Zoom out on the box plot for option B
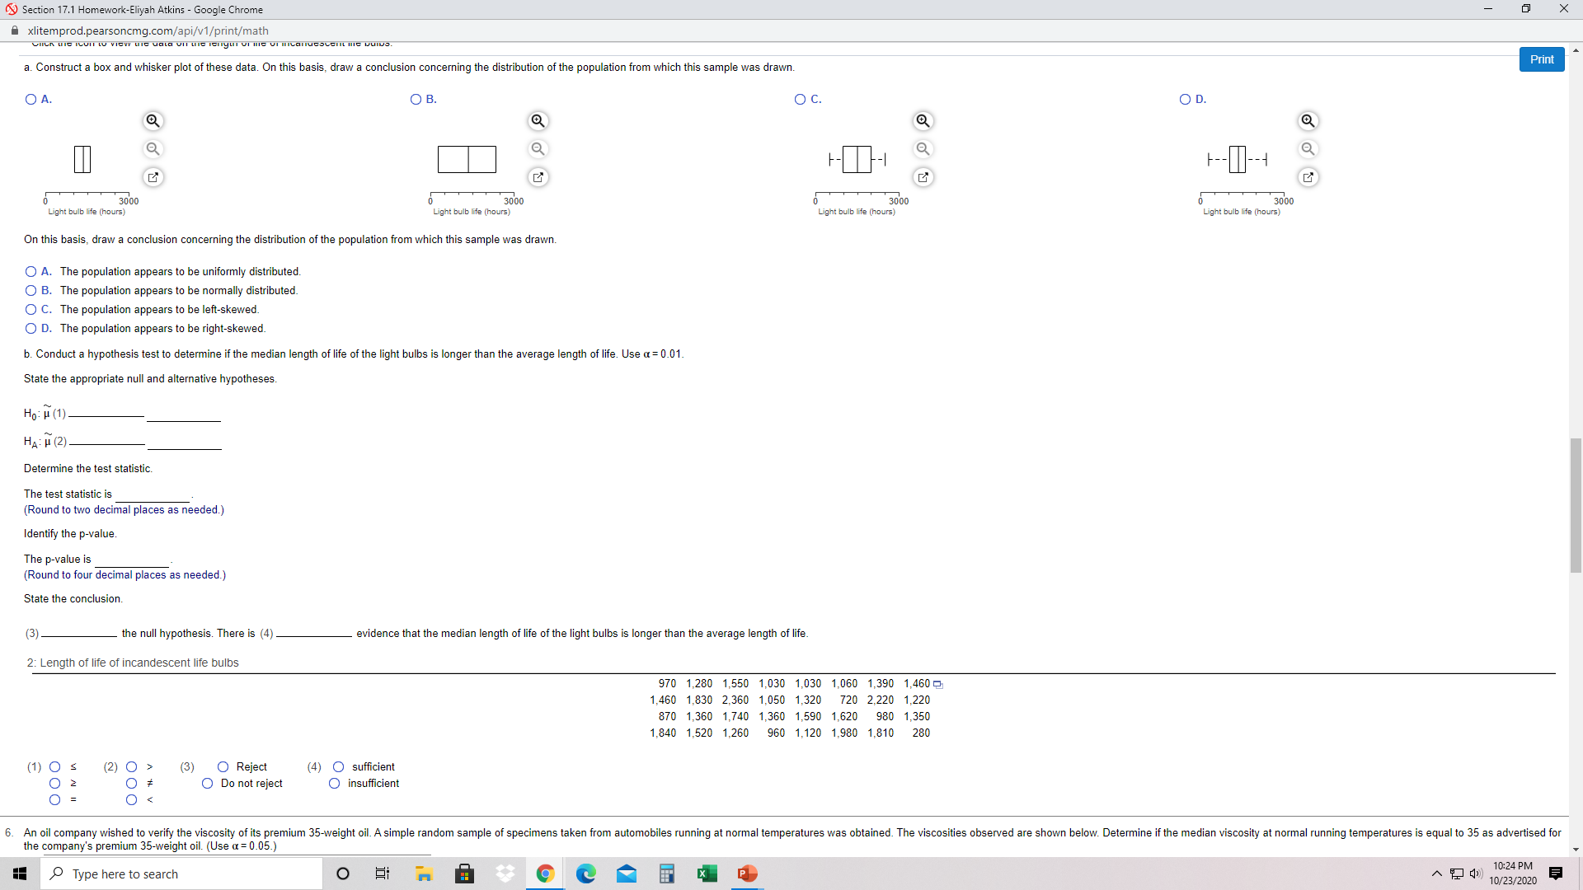 tap(538, 148)
